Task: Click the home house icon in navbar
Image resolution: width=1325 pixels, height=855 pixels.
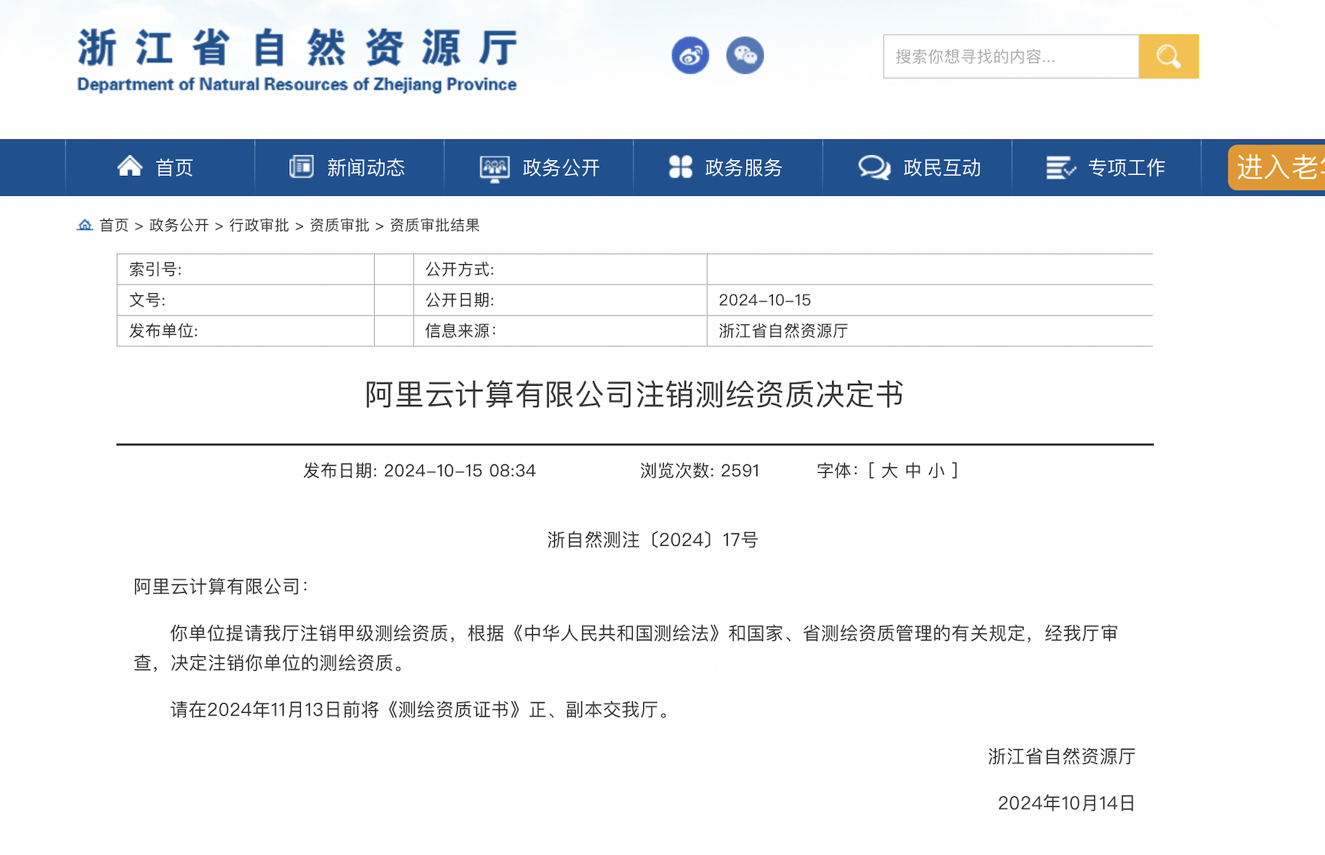Action: click(130, 167)
